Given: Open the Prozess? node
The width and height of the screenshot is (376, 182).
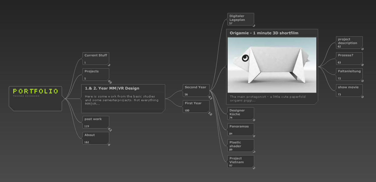Looking at the screenshot, I should (349, 59).
